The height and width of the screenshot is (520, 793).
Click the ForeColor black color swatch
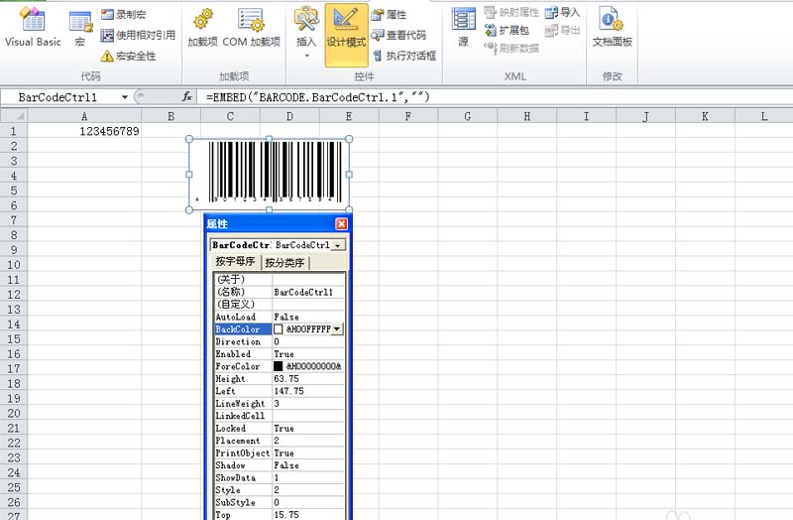point(279,366)
